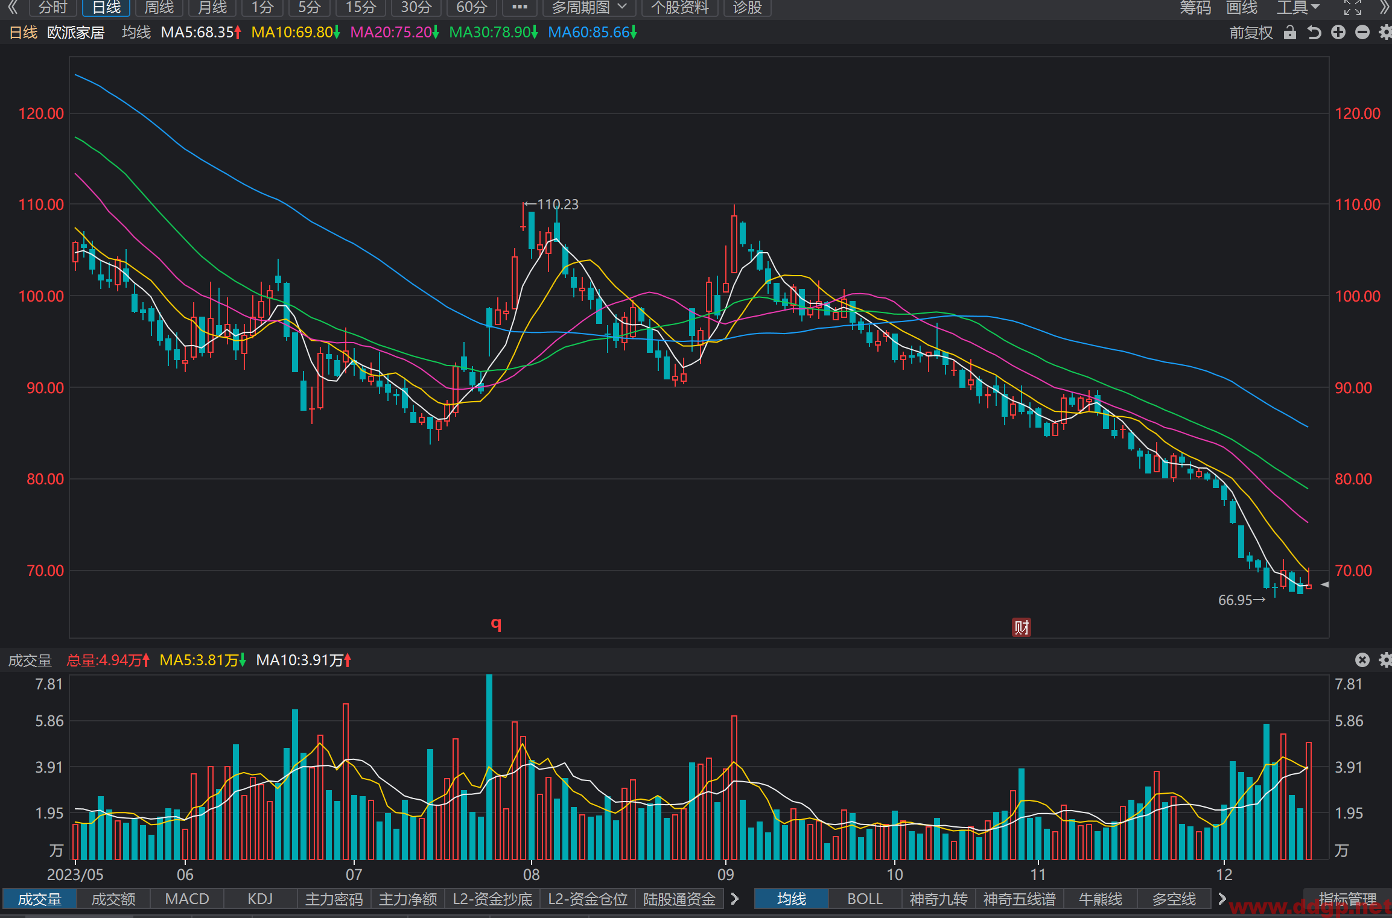The width and height of the screenshot is (1392, 918).
Task: Open the 诊股 stock diagnosis
Action: pos(748,7)
